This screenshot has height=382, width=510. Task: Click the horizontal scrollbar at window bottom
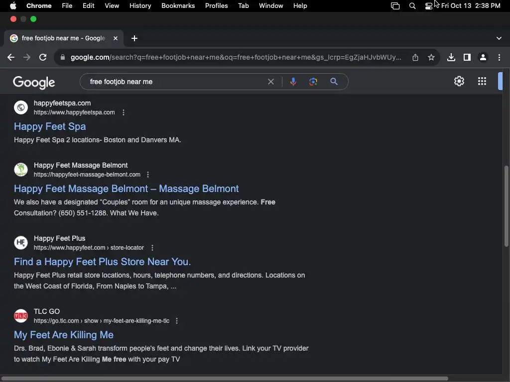[225, 379]
